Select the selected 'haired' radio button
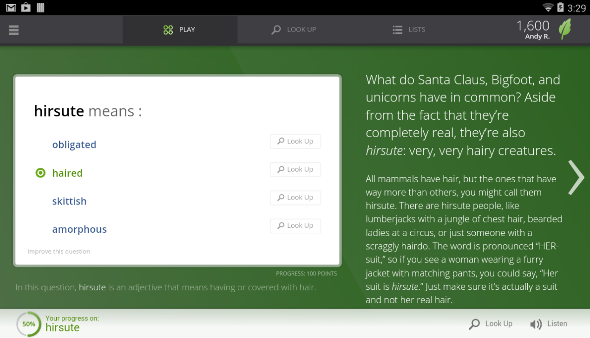This screenshot has height=338, width=590. tap(40, 173)
